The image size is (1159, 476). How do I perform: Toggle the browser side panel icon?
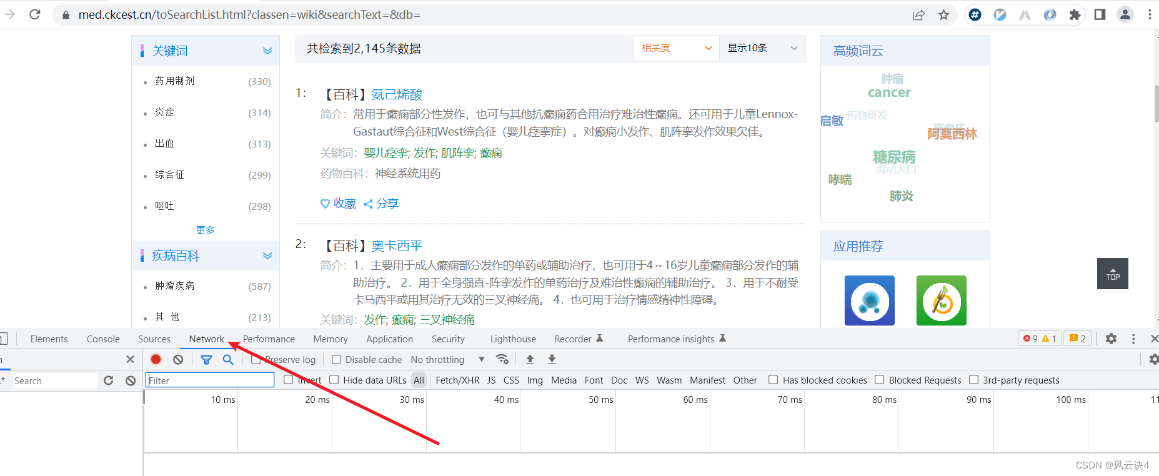pos(1100,15)
